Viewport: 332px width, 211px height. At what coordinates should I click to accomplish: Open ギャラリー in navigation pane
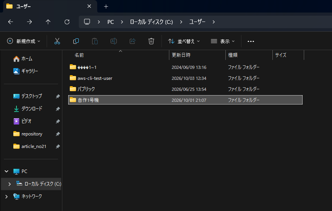pos(29,71)
